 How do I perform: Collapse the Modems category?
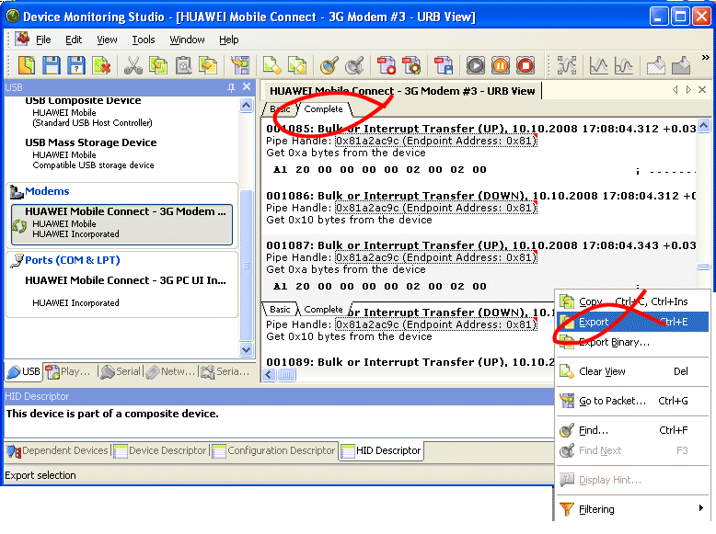[x=47, y=191]
